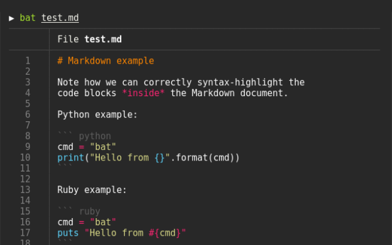Screen dimensions: 392x245
Task: Click the 'Python example:' line
Action: point(97,115)
